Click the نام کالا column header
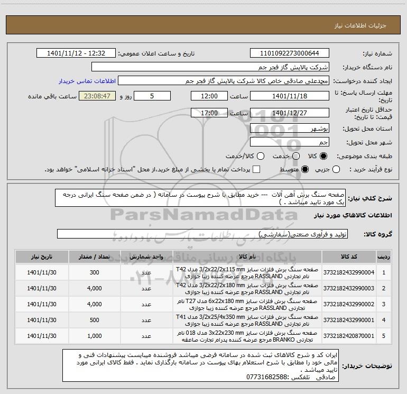 click(247, 257)
